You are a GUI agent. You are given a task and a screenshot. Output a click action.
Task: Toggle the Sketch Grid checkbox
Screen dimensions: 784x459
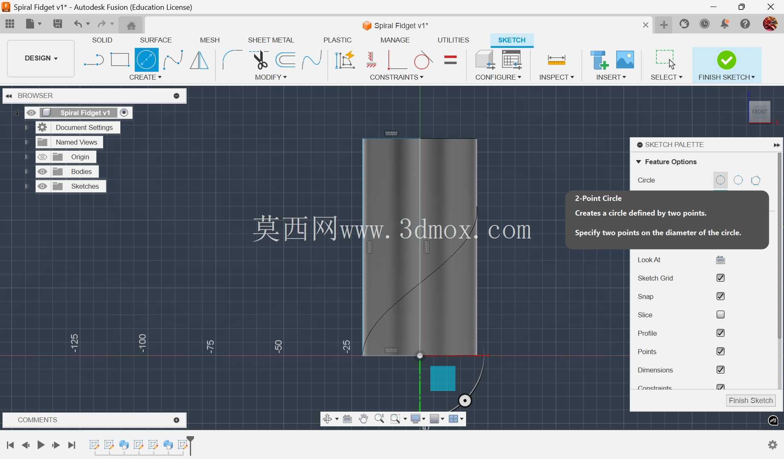pos(721,278)
